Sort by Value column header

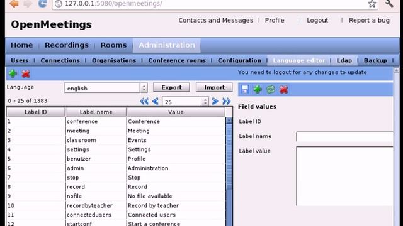point(176,112)
